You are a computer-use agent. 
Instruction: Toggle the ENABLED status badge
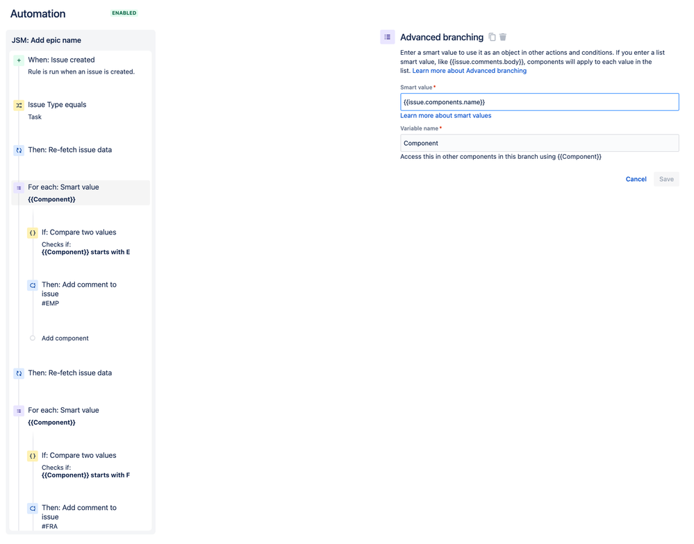click(x=124, y=12)
